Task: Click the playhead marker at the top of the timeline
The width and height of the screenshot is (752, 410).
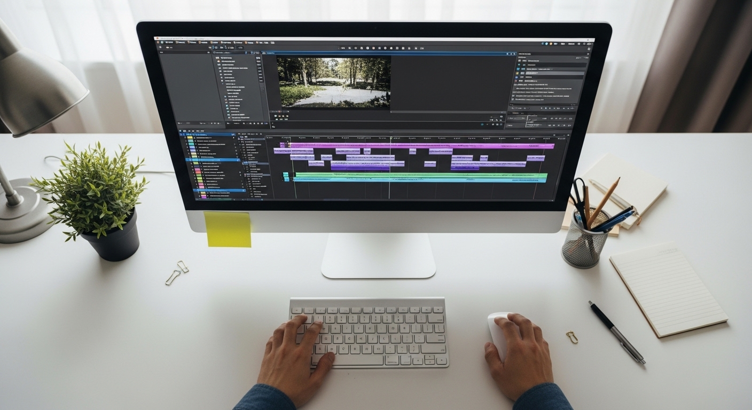Action: [391, 137]
